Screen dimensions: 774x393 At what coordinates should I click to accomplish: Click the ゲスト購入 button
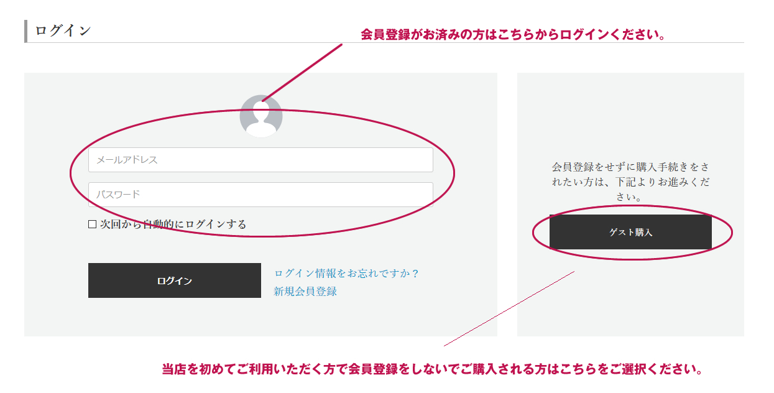coord(630,232)
